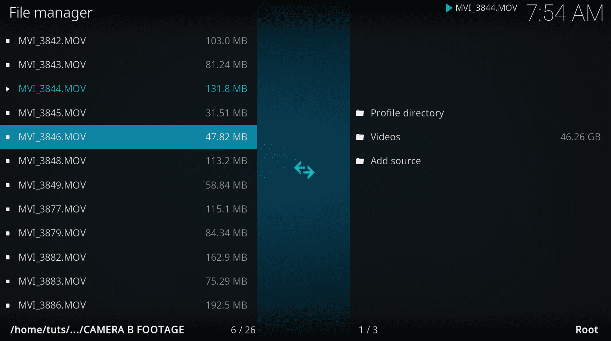Click the square marker beside MVI_3842.MOV
Screen dimensions: 611x341
click(7, 40)
